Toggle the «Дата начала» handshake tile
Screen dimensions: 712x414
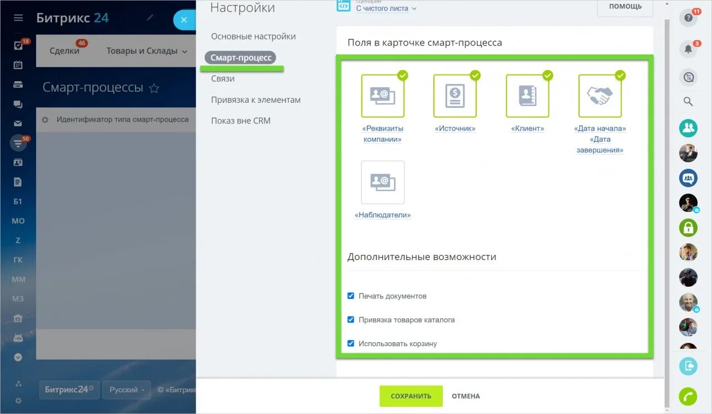pos(600,96)
